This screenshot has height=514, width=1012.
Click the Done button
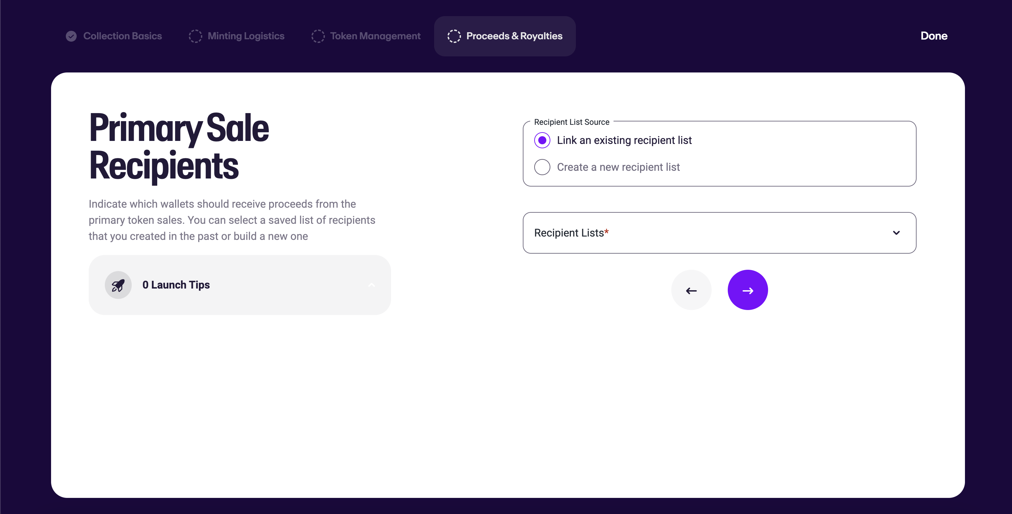tap(934, 36)
